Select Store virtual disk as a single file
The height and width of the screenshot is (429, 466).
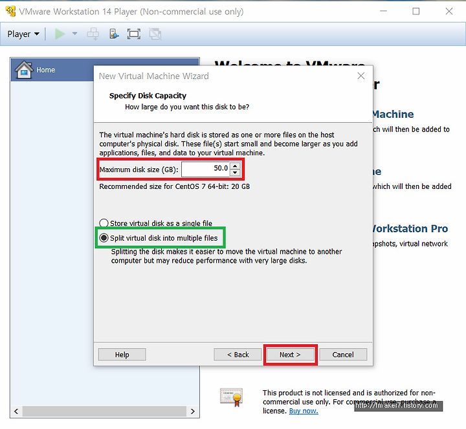(x=156, y=223)
